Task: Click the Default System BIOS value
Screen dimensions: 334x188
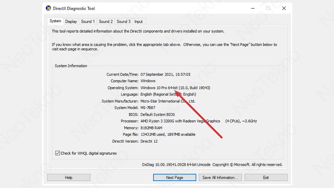Action: pyautogui.click(x=157, y=114)
